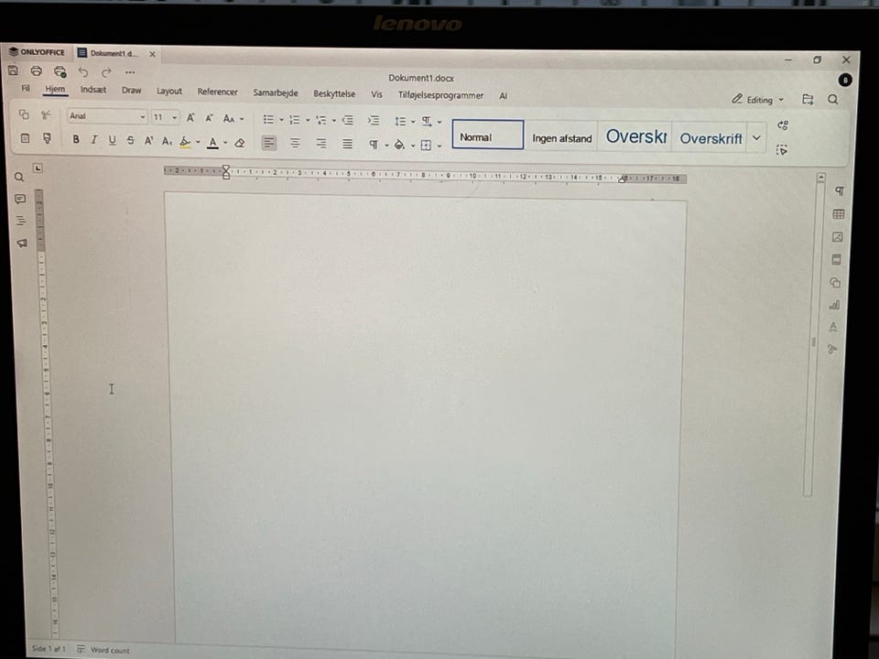The image size is (879, 659).
Task: Open the change case Aa dropdown
Action: (x=233, y=118)
